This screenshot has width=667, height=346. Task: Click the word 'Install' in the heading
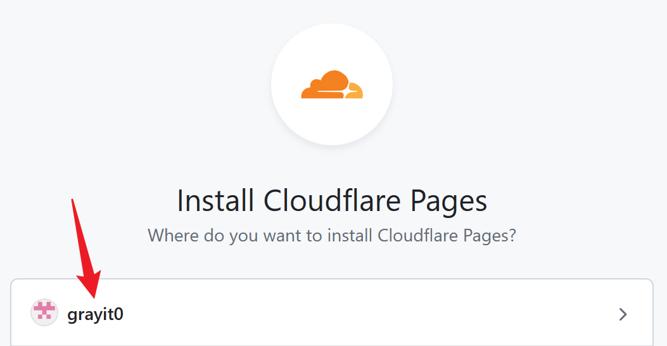point(216,202)
